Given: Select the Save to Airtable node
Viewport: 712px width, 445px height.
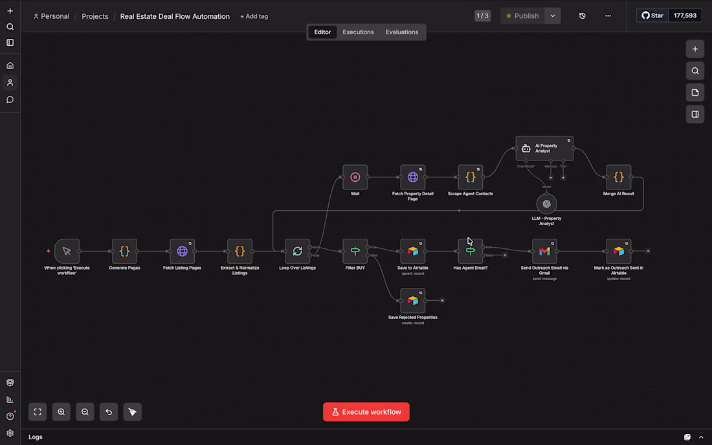Looking at the screenshot, I should pyautogui.click(x=413, y=252).
